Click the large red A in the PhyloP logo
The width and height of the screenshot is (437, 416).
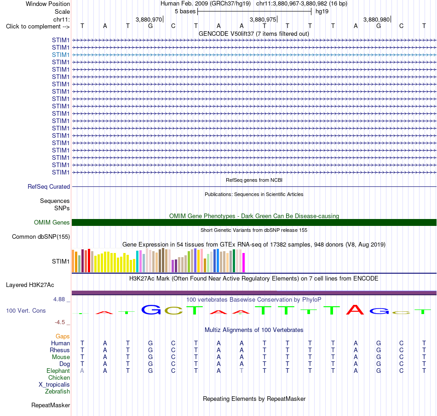355,310
